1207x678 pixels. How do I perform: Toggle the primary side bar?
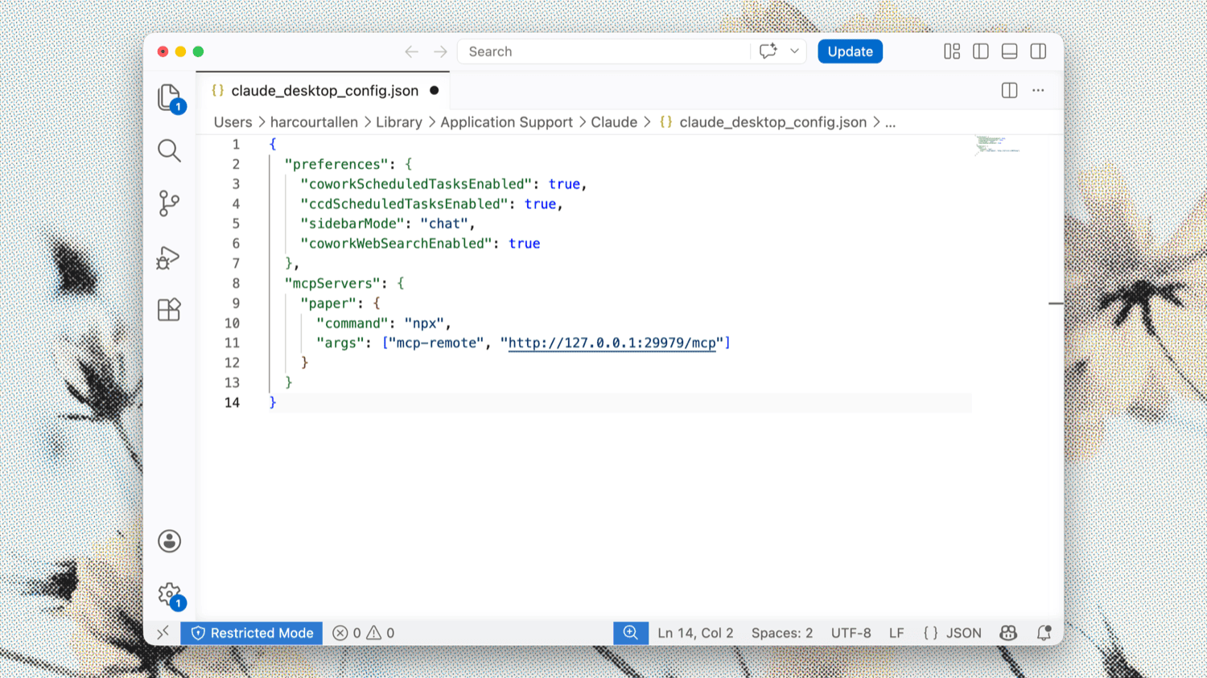click(x=981, y=51)
